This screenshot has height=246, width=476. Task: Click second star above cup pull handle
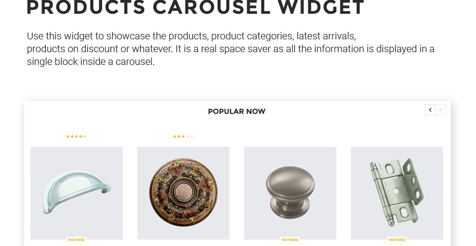(x=72, y=136)
